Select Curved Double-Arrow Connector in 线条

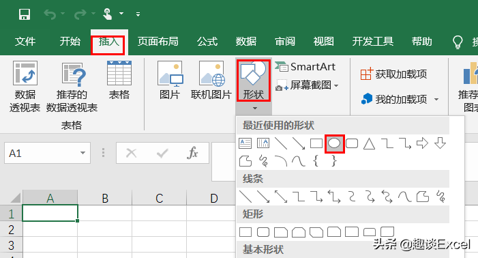click(x=387, y=197)
